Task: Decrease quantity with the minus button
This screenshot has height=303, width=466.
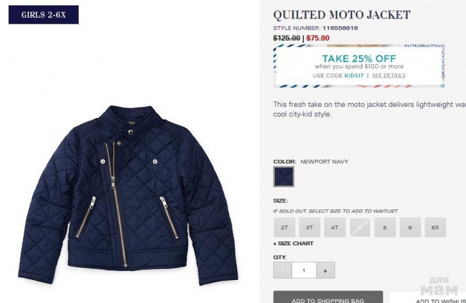Action: click(282, 270)
